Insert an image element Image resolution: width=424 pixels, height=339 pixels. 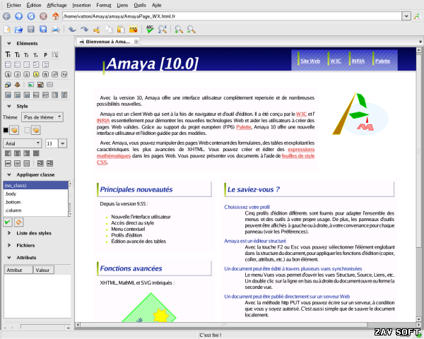coord(31,85)
